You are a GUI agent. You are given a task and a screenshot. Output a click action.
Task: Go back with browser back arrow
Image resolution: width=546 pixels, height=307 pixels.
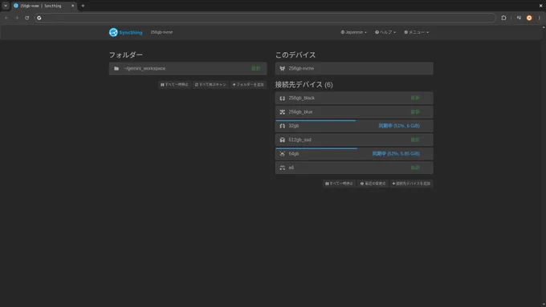pos(6,18)
